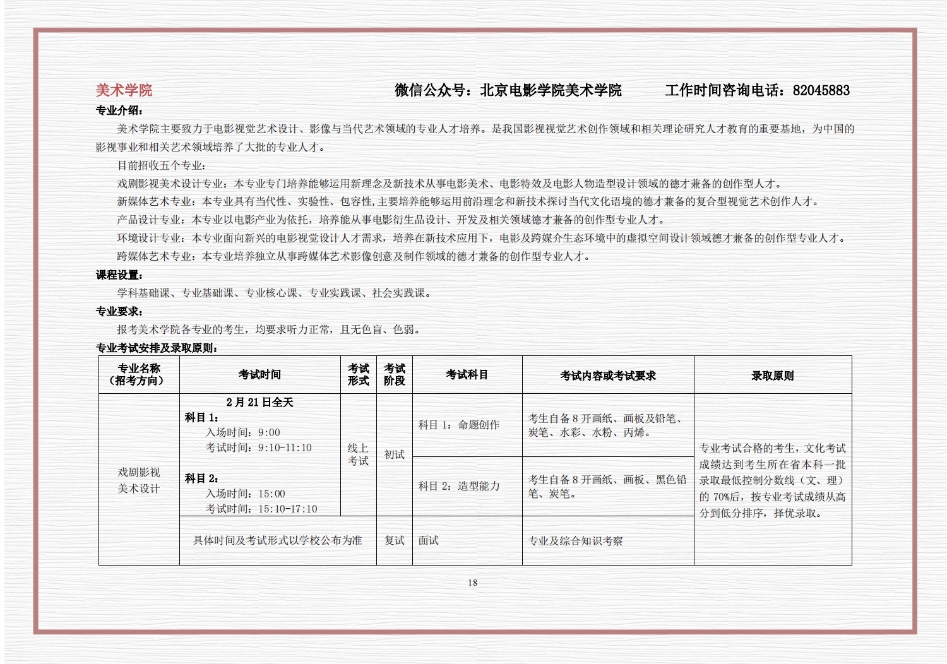Click the 复试 exam stage cell

coord(394,540)
